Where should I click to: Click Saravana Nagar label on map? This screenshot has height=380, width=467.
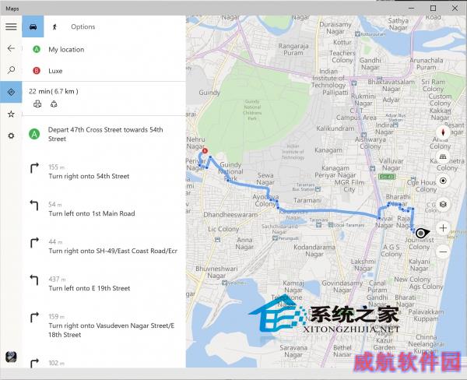tap(293, 351)
